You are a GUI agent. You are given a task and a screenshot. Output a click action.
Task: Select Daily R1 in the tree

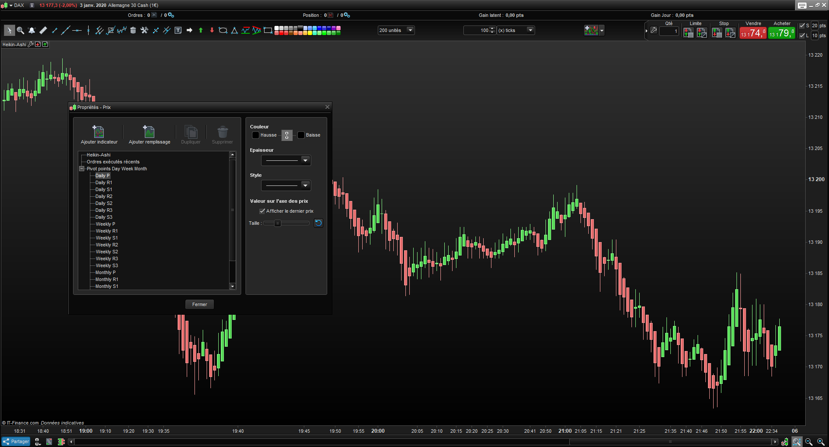[x=104, y=182]
